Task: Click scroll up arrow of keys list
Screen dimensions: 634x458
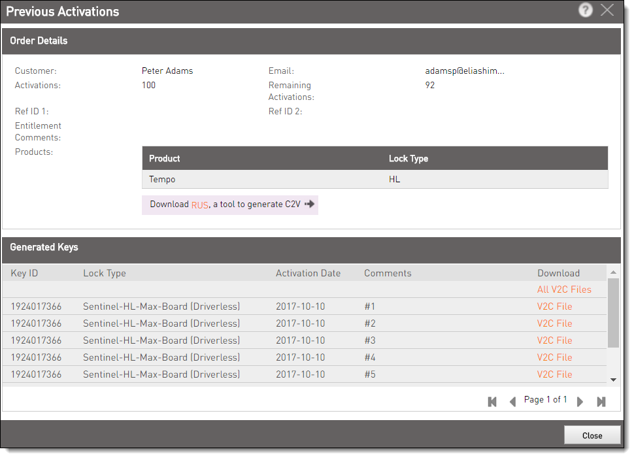Action: pos(613,272)
